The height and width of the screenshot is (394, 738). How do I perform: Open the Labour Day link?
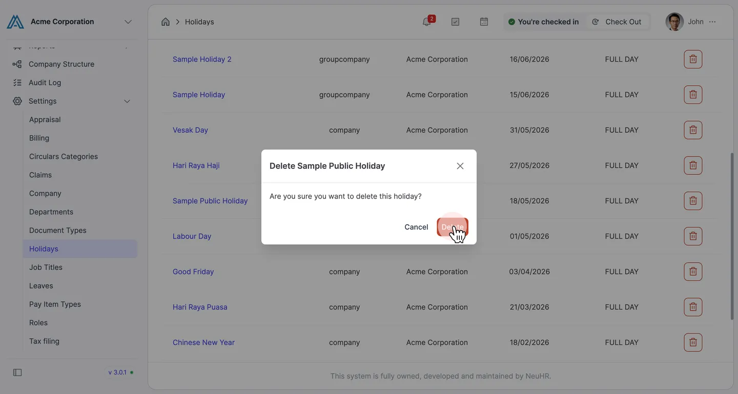[x=192, y=236]
